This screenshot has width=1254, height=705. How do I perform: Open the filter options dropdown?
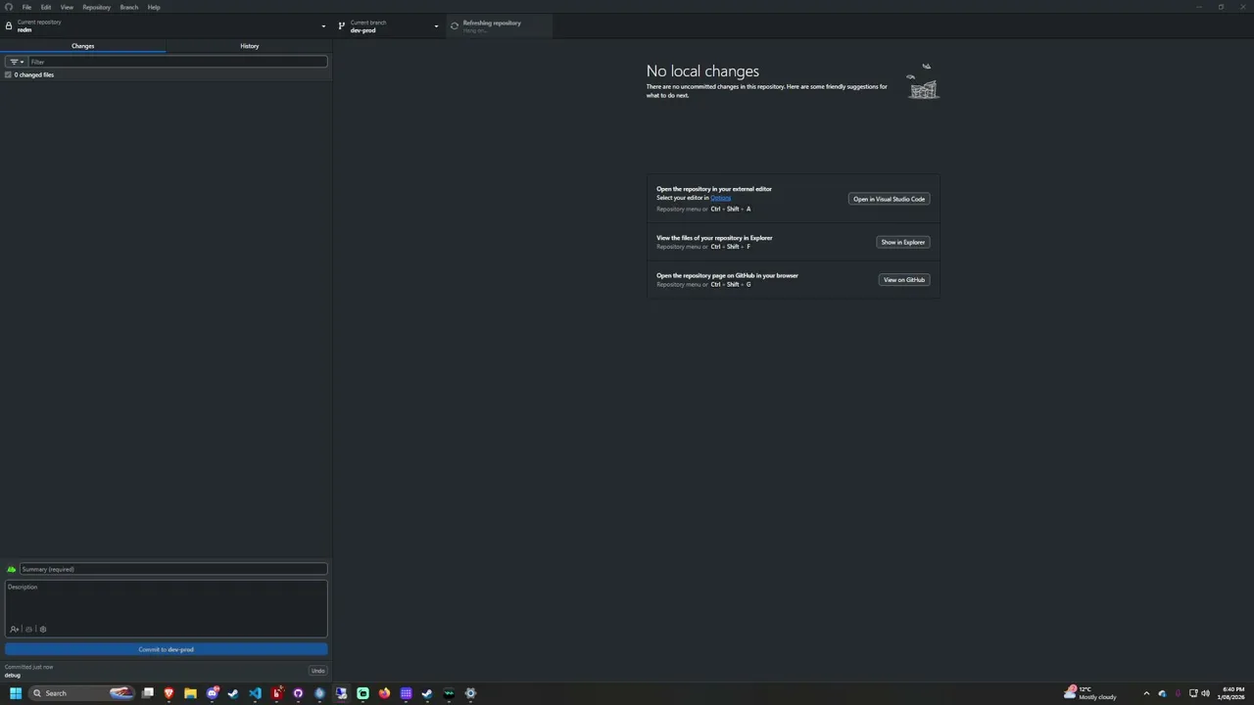click(x=17, y=62)
